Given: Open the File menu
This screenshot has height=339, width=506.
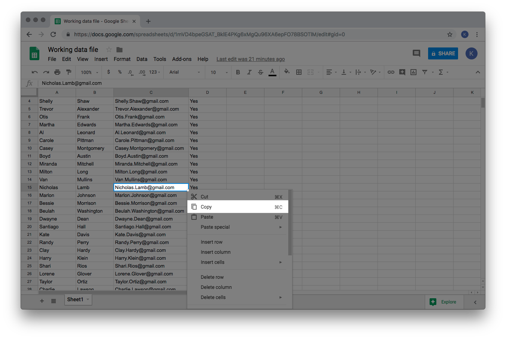Looking at the screenshot, I should pos(52,59).
